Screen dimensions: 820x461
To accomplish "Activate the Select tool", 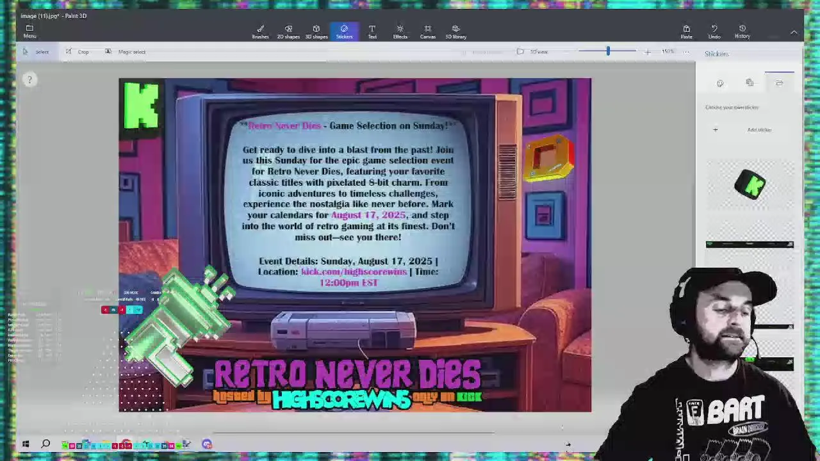I will click(36, 52).
